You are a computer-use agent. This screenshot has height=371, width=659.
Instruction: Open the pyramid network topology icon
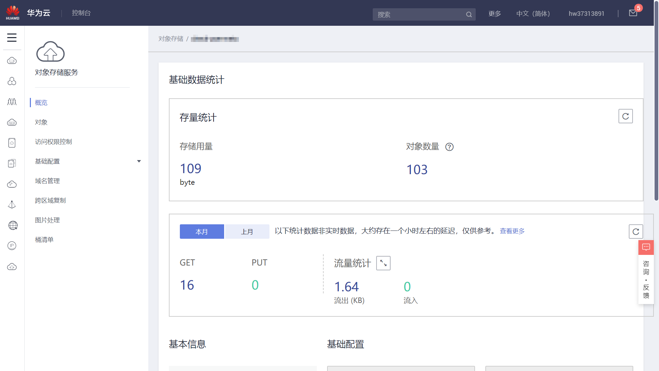tap(12, 205)
